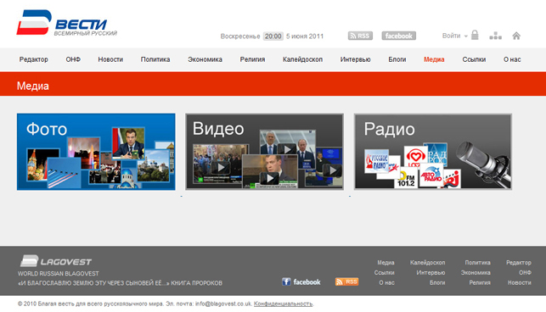Open the facebook button in header
546x312 pixels.
399,36
